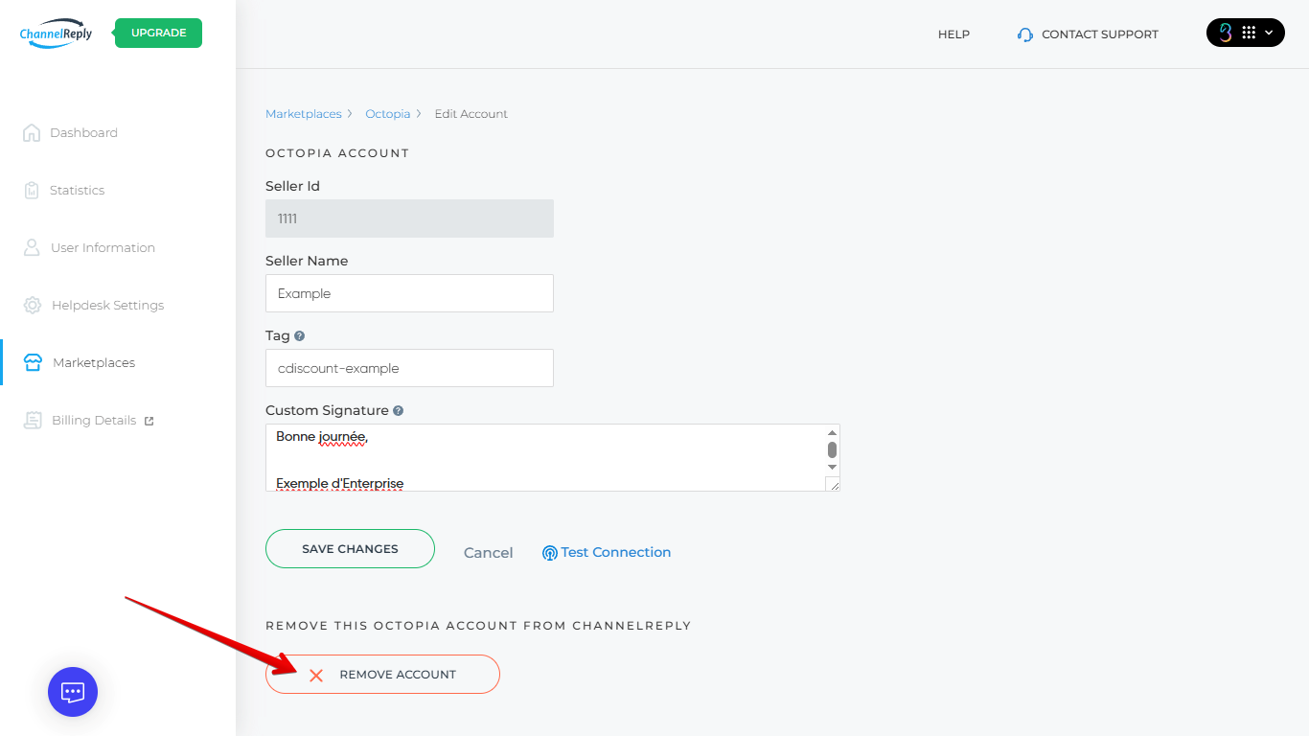Click Cancel link
Image resolution: width=1309 pixels, height=736 pixels.
[489, 553]
